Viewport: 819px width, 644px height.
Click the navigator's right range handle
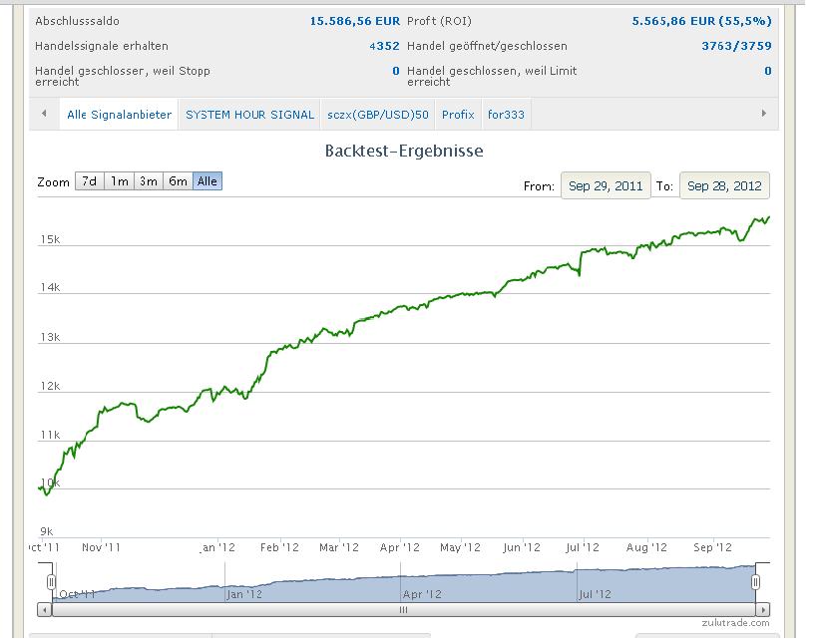coord(755,582)
